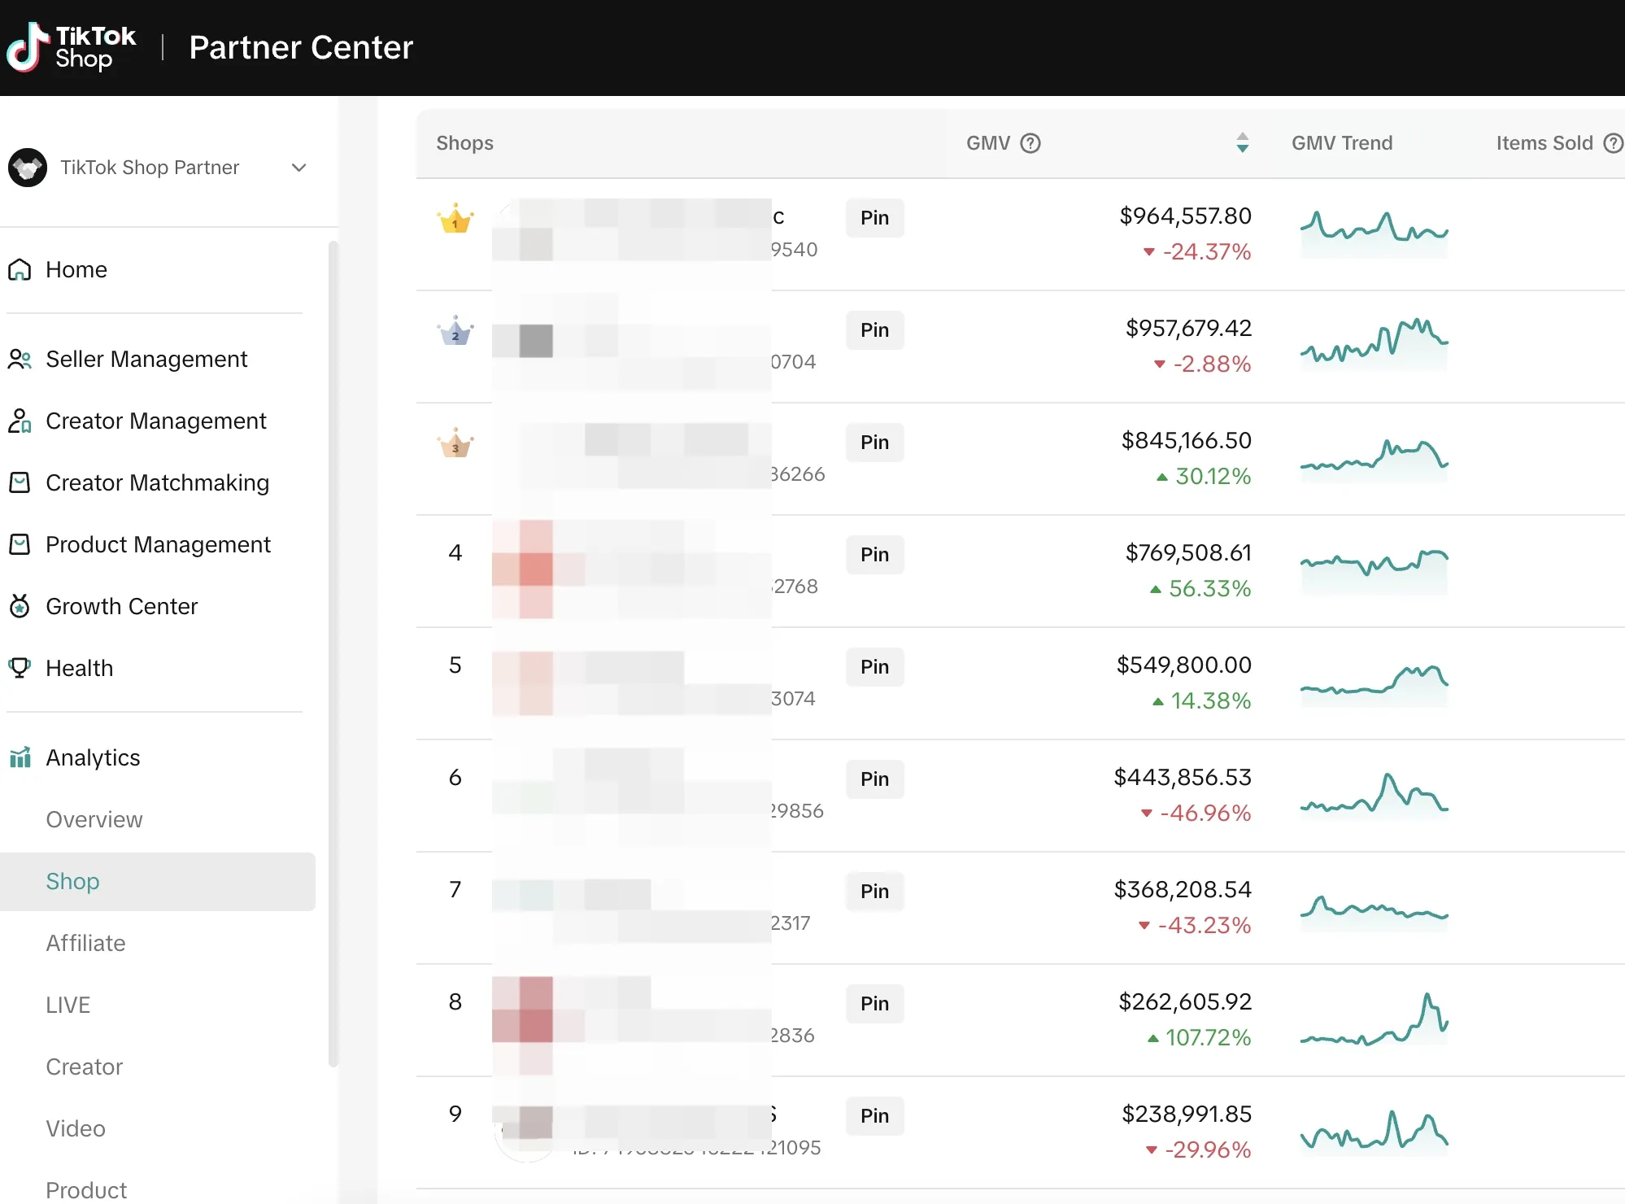1625x1204 pixels.
Task: Expand the TikTok Shop Partner account dropdown
Action: pyautogui.click(x=298, y=168)
